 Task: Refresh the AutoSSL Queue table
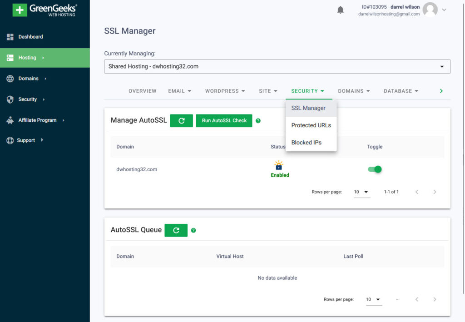tap(176, 230)
